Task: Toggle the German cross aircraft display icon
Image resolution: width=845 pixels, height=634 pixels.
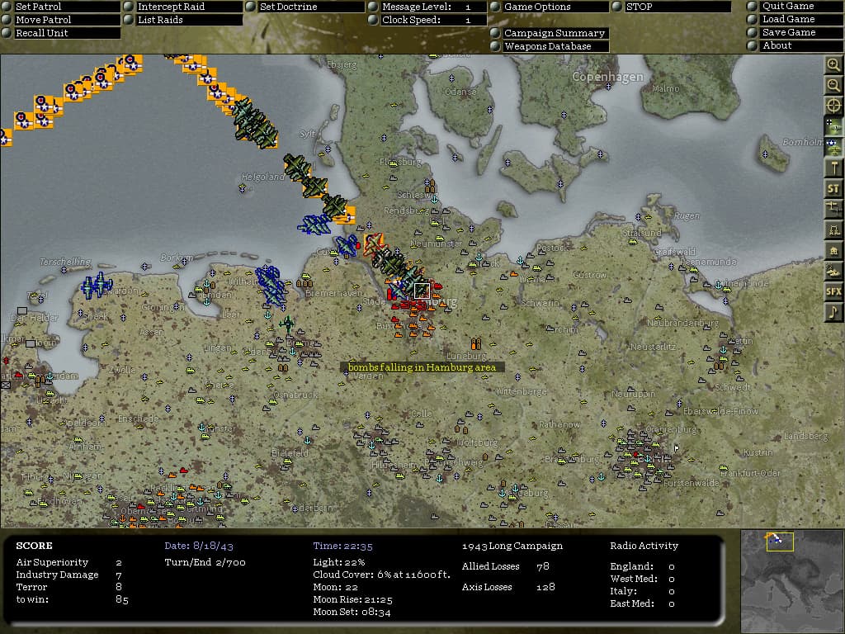Action: click(x=833, y=126)
